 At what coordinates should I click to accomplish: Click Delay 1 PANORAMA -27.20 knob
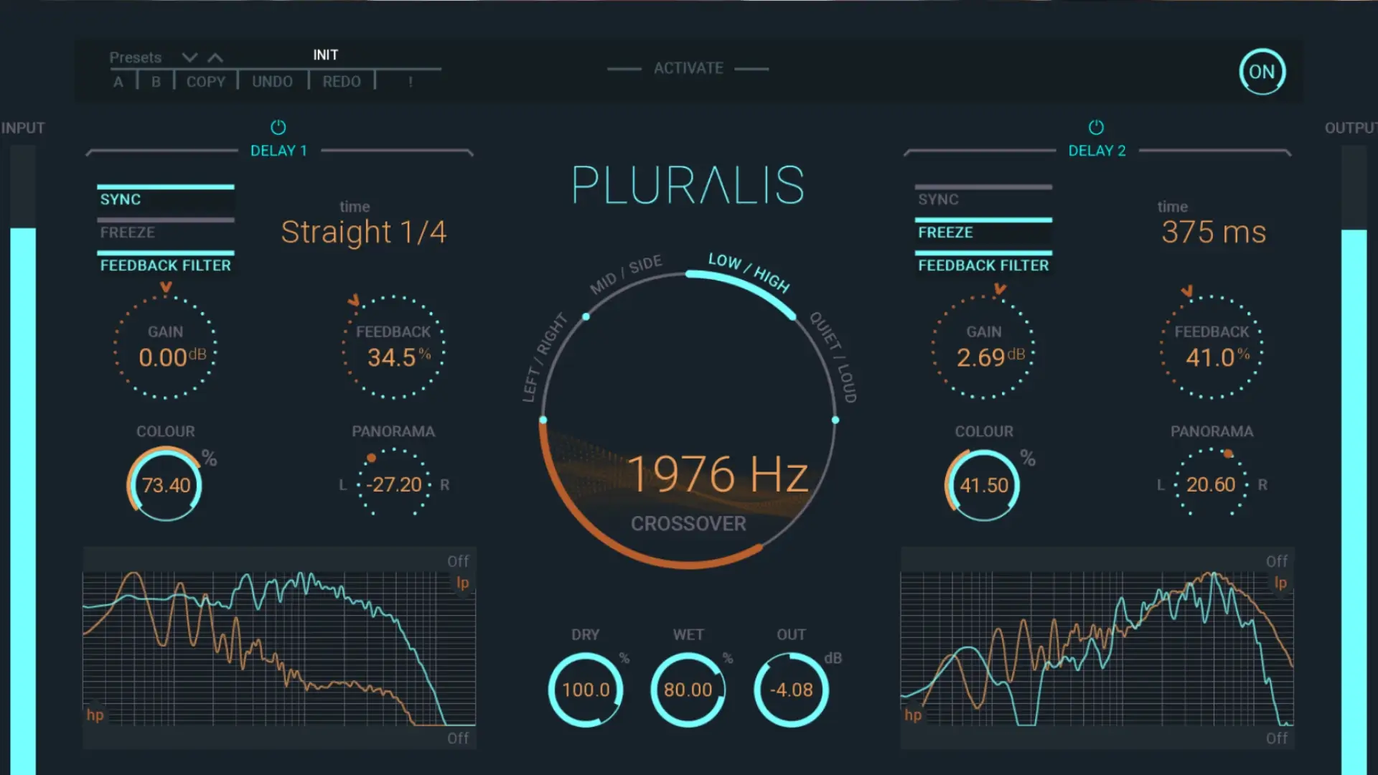[x=393, y=482]
